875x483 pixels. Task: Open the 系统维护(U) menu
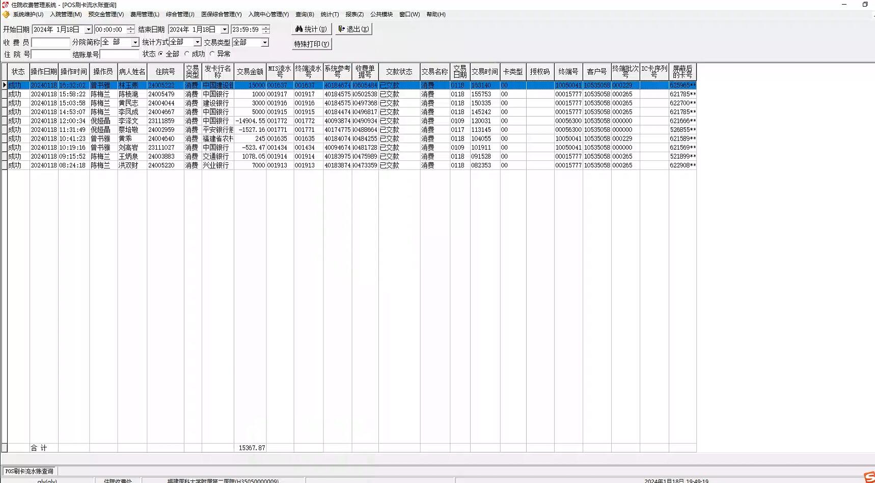tap(28, 14)
